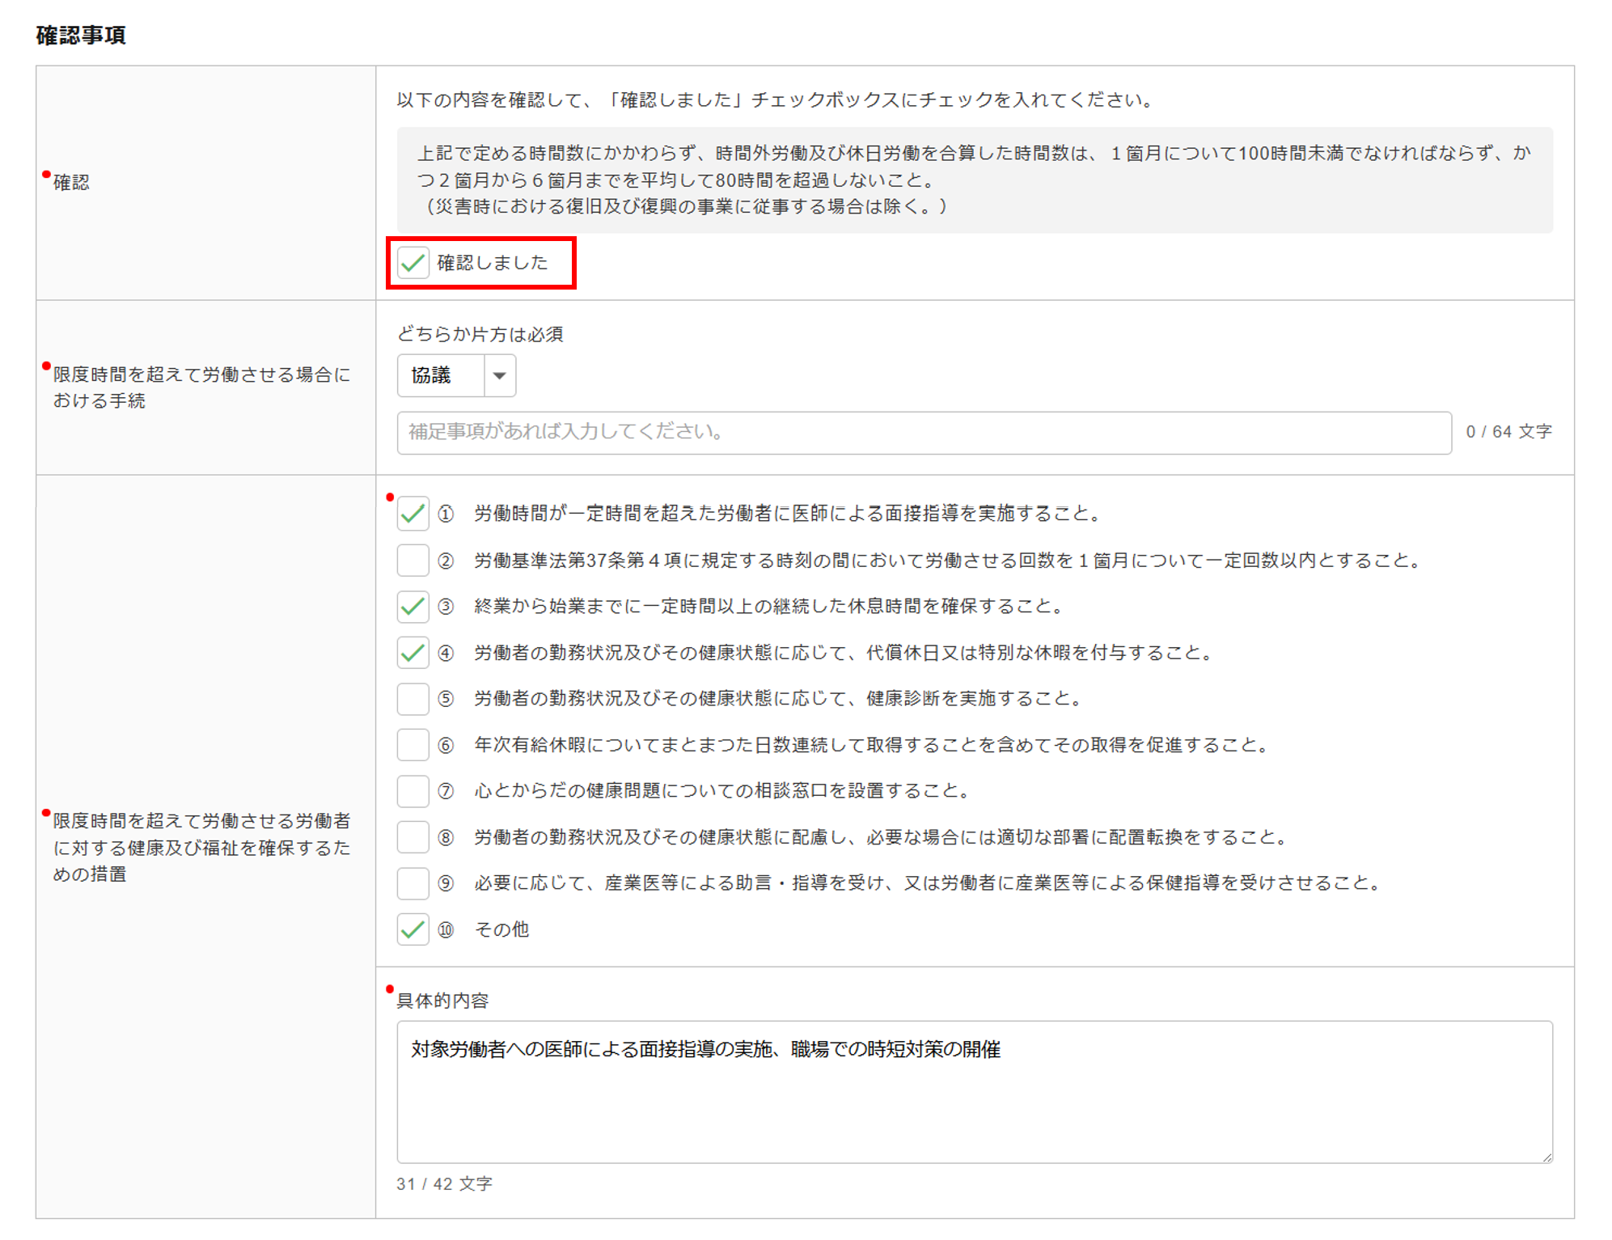
Task: Uncheck item ③ 休息時間を確保 checkbox
Action: pos(413,607)
